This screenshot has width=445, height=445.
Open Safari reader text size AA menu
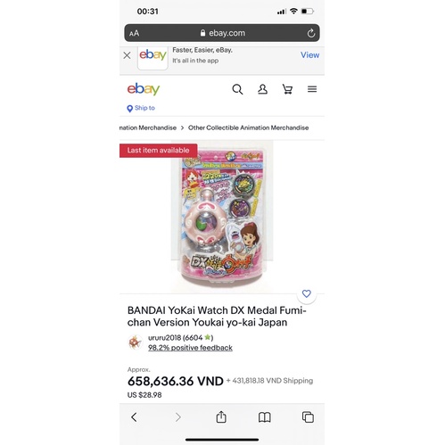click(134, 33)
